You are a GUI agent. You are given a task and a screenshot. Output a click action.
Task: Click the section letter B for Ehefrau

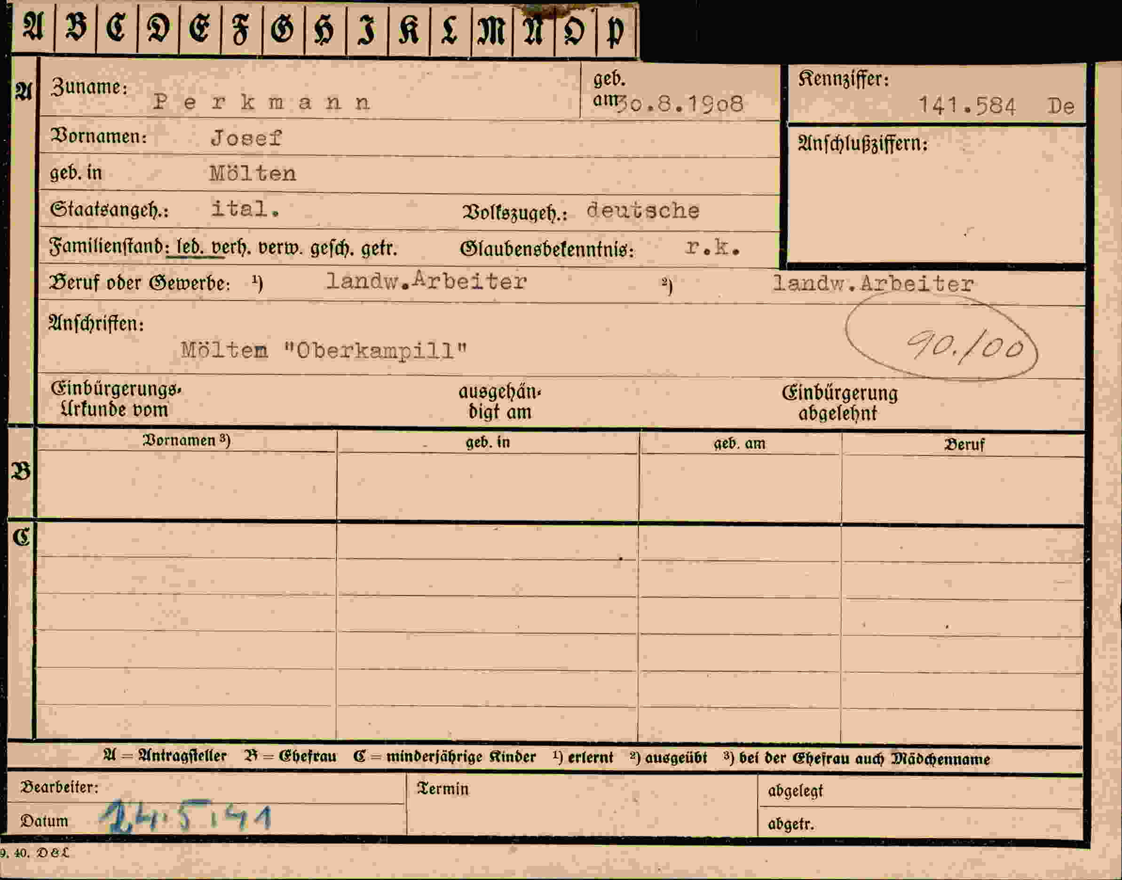coord(21,472)
